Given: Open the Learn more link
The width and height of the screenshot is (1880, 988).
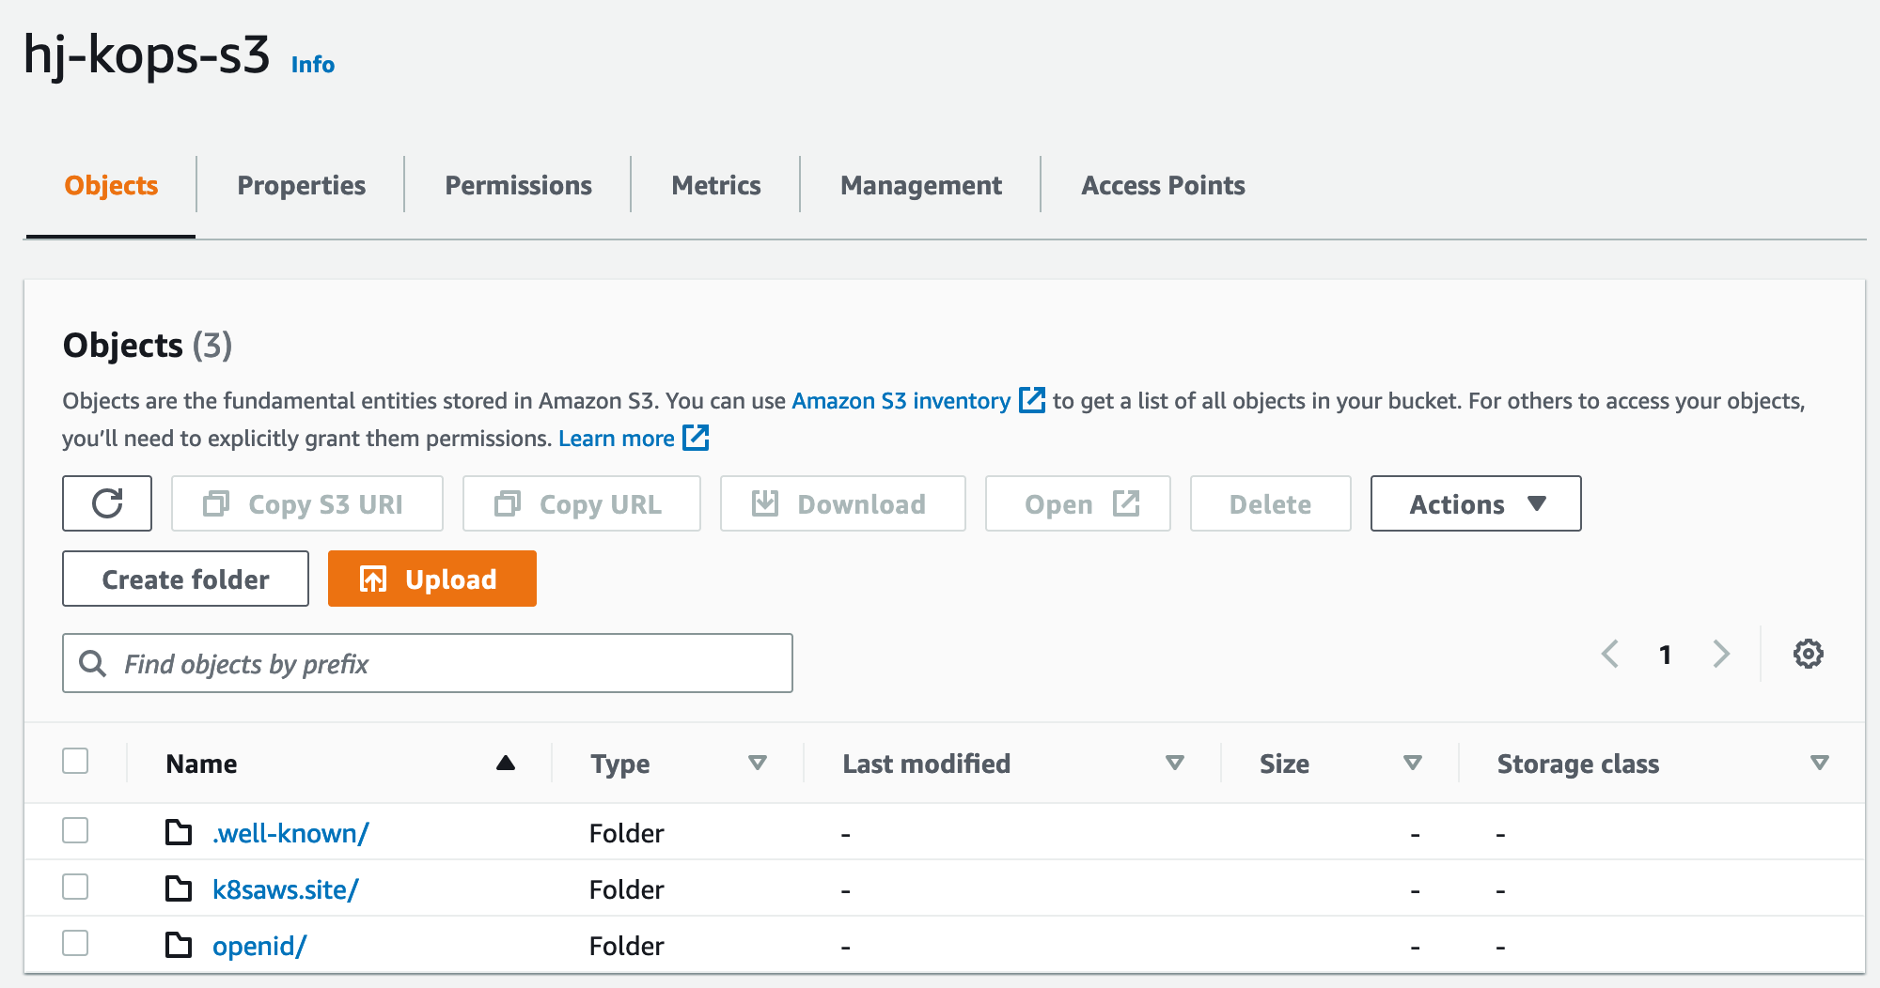Looking at the screenshot, I should (x=616, y=439).
